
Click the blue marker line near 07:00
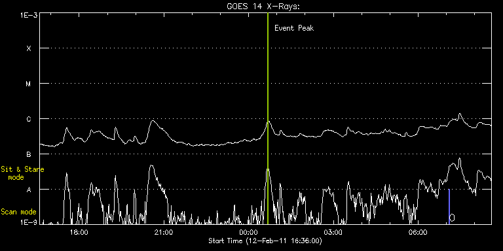(x=449, y=207)
